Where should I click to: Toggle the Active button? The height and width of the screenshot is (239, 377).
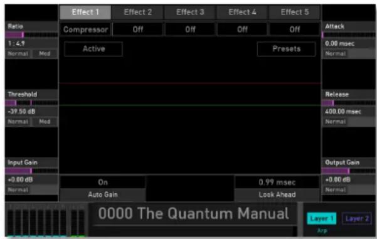click(x=93, y=49)
